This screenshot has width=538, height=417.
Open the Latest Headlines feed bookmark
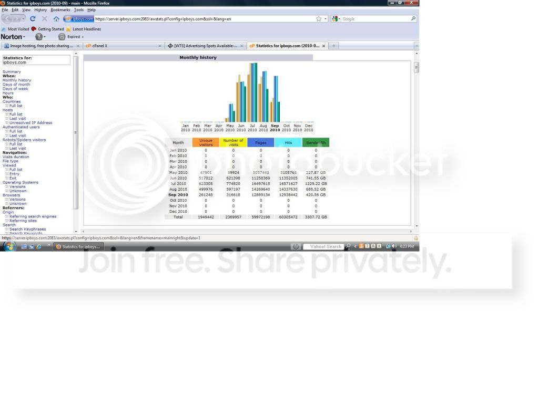pos(84,29)
